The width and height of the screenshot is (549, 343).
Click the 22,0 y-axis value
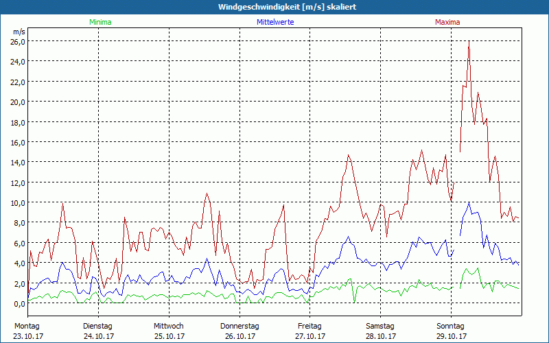pyautogui.click(x=19, y=82)
